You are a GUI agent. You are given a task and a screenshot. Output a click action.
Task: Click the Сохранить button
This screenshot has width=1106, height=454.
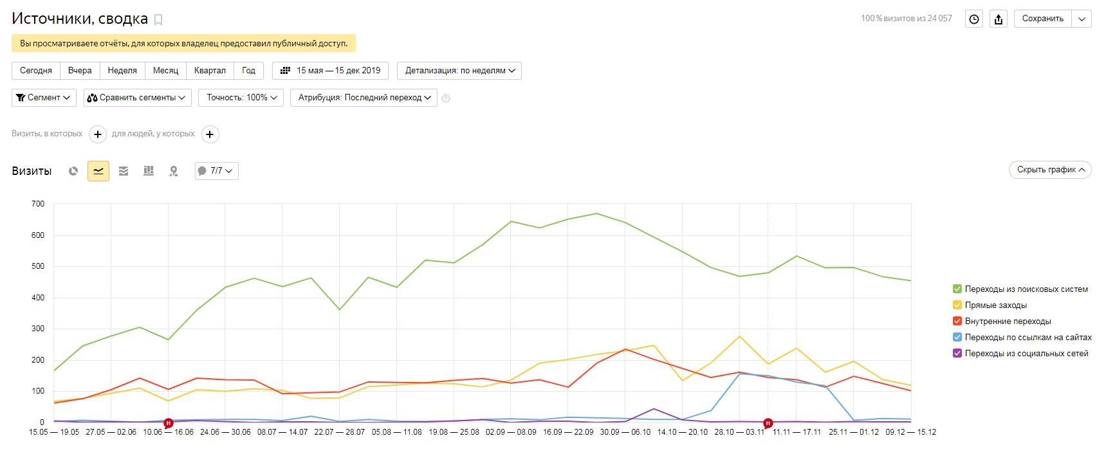coord(1042,19)
